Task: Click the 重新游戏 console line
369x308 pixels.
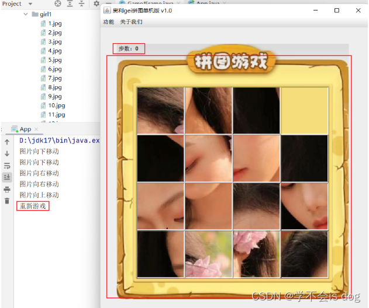Action: point(33,206)
